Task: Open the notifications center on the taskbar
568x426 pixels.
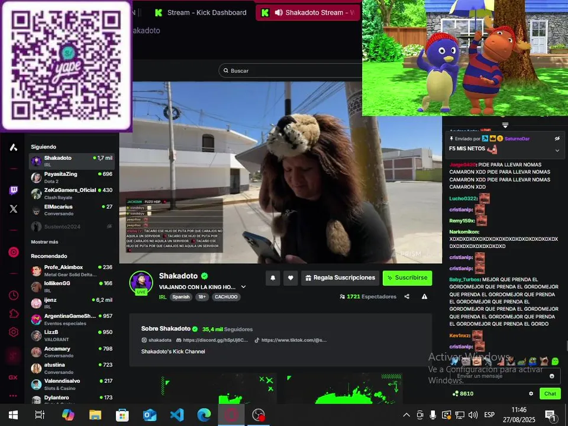Action: click(550, 415)
